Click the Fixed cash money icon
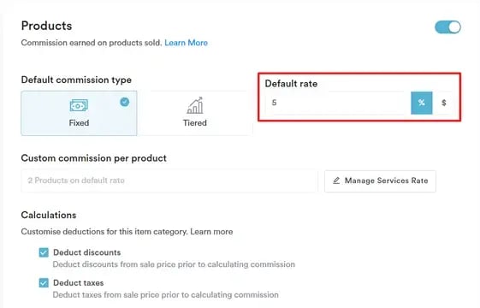Viewport: 480px width, 308px height. pyautogui.click(x=79, y=105)
